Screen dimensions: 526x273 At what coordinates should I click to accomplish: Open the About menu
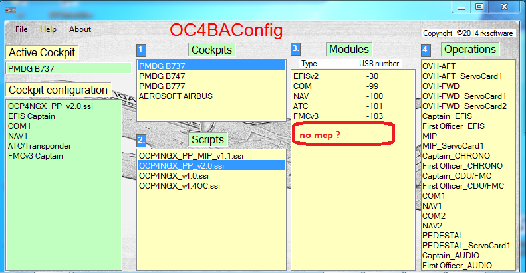coord(80,29)
